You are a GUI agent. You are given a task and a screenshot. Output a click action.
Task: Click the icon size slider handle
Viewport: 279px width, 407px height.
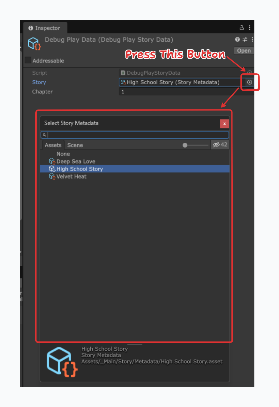click(x=185, y=145)
